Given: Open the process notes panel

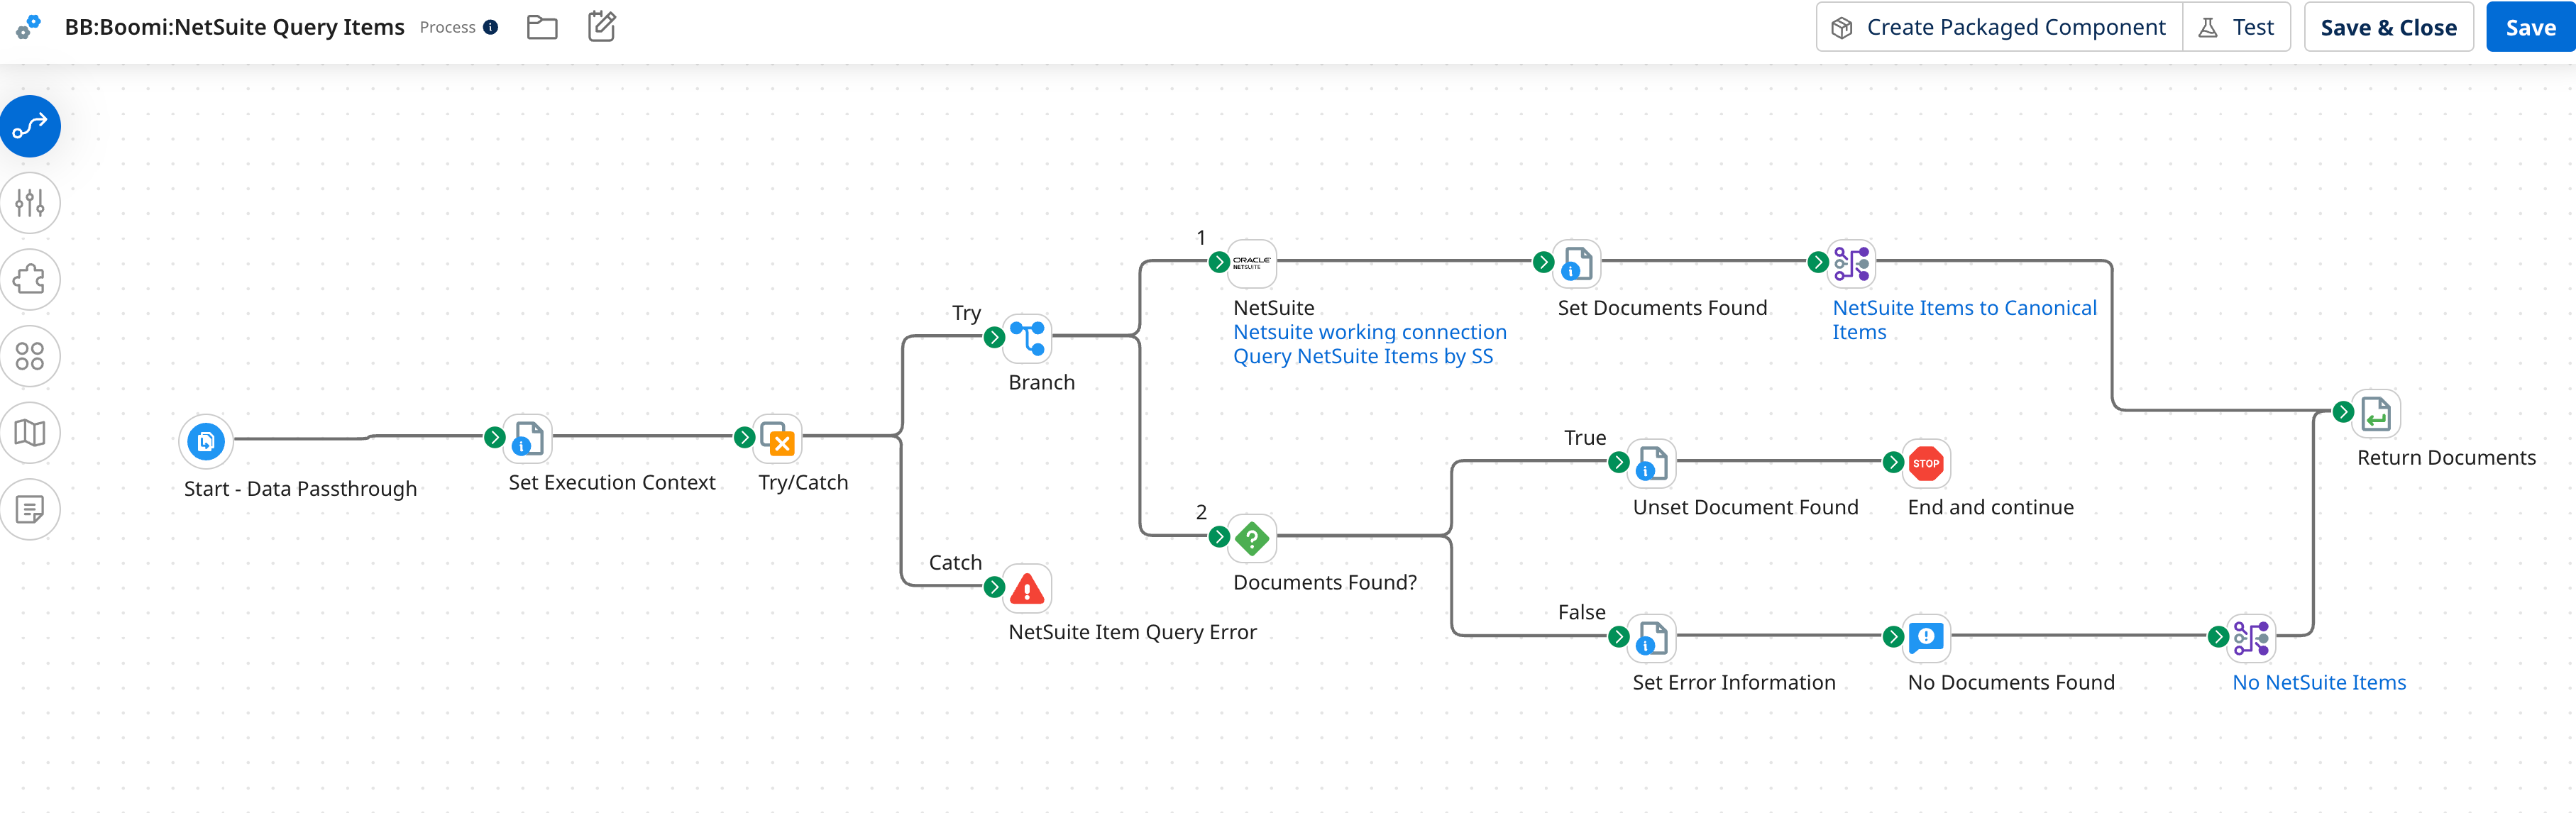Looking at the screenshot, I should (x=30, y=509).
